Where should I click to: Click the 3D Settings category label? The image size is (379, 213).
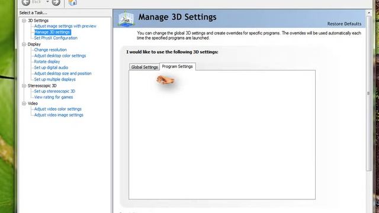[x=38, y=21]
